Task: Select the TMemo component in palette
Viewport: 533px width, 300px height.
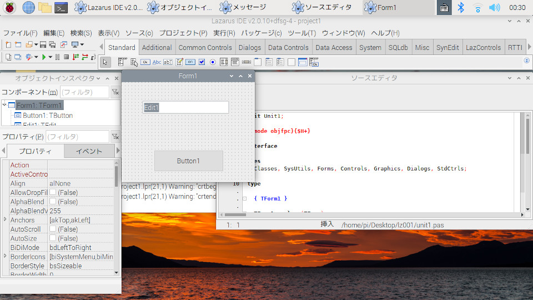Action: [179, 62]
